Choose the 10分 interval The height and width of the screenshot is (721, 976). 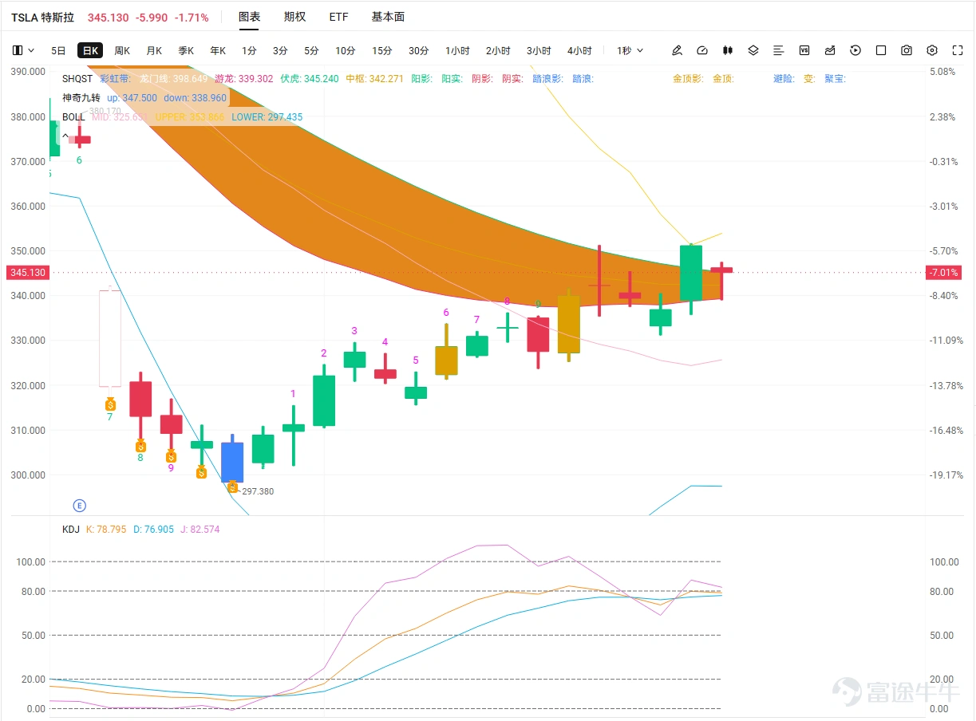pos(345,50)
